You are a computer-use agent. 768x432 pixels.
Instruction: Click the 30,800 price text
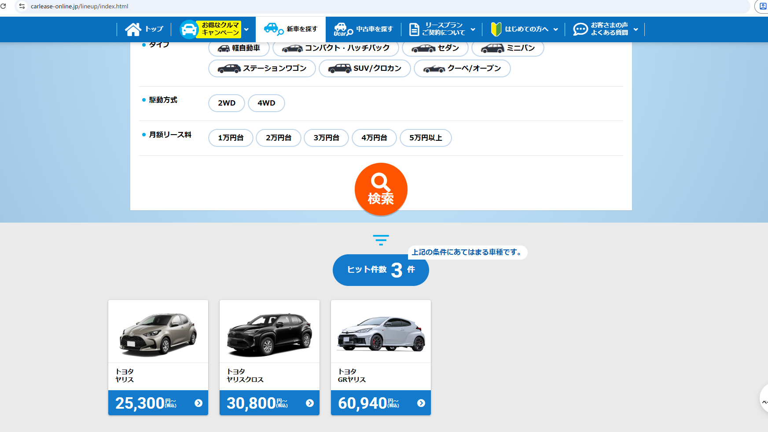pyautogui.click(x=251, y=403)
